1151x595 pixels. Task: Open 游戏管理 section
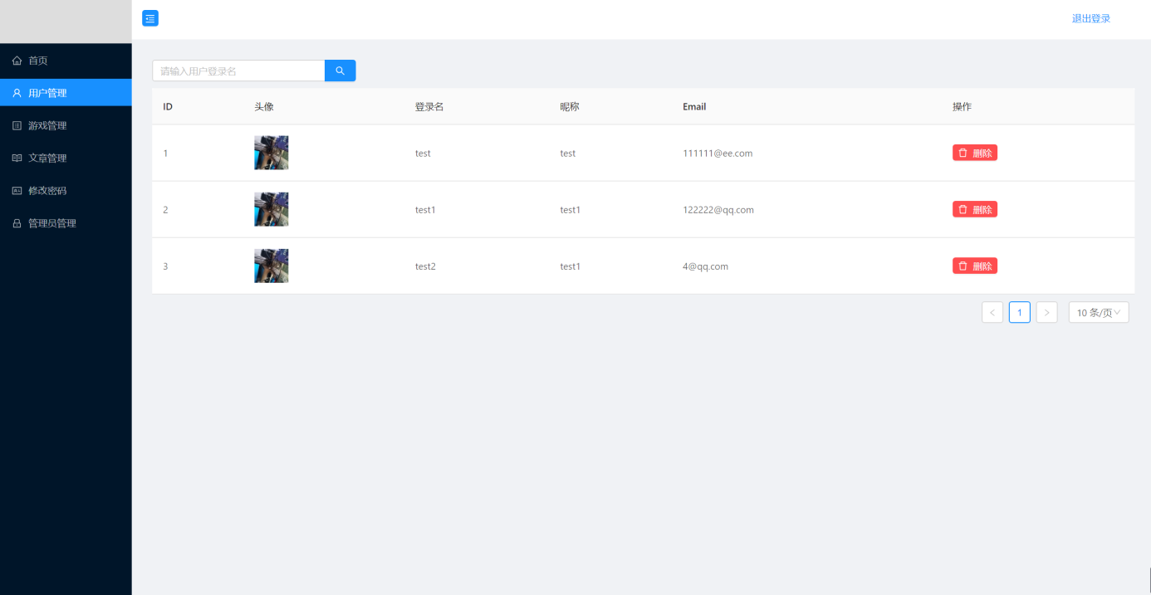pos(66,125)
